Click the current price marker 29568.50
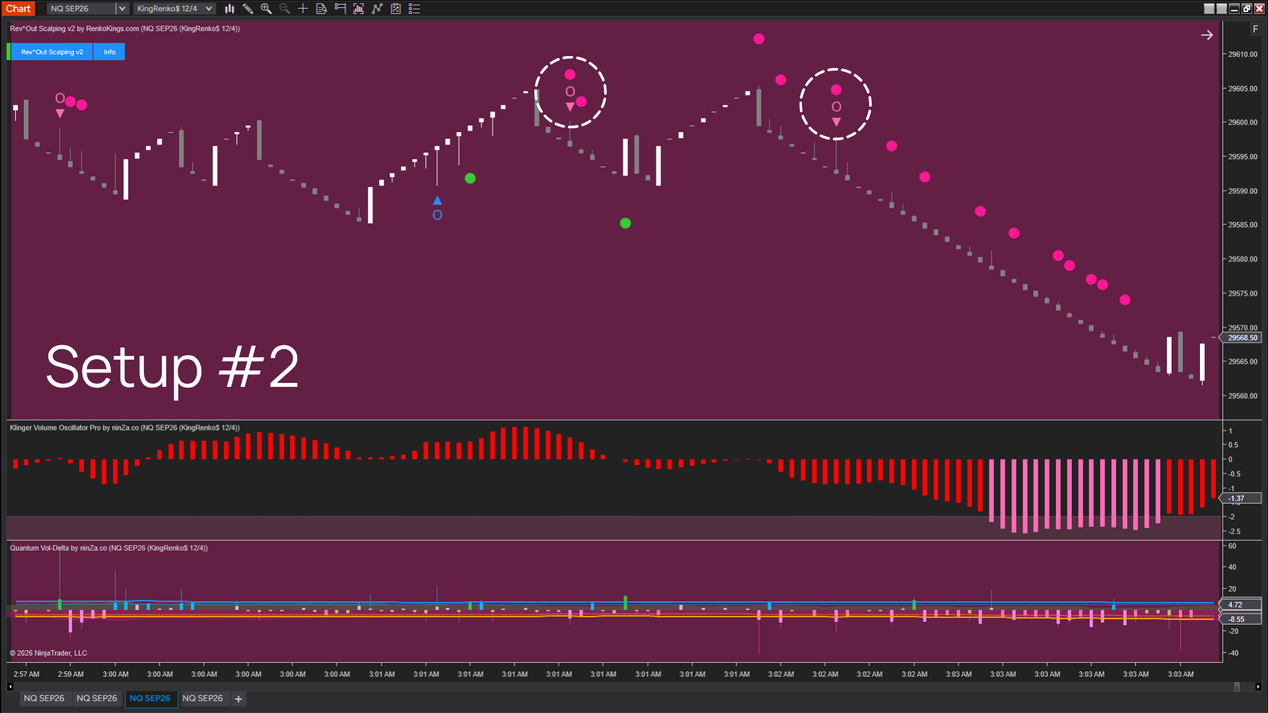 (1242, 338)
